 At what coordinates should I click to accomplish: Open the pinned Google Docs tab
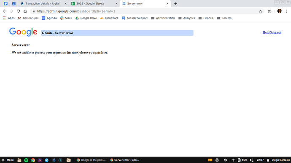(x=6, y=3)
